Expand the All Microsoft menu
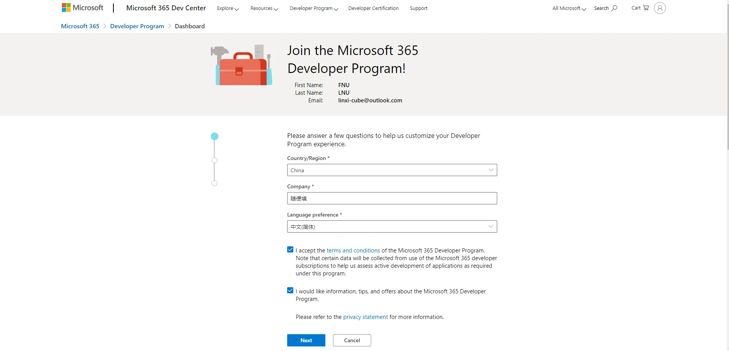This screenshot has height=351, width=729. click(x=569, y=8)
